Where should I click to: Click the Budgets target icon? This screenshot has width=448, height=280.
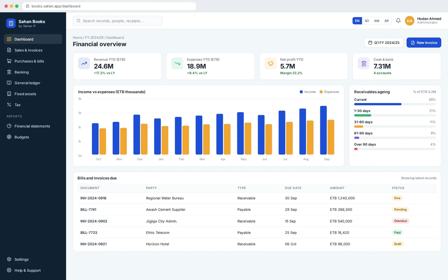click(x=9, y=137)
